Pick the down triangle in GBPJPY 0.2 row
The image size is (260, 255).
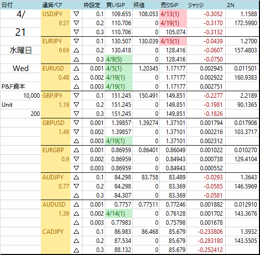coord(77,105)
